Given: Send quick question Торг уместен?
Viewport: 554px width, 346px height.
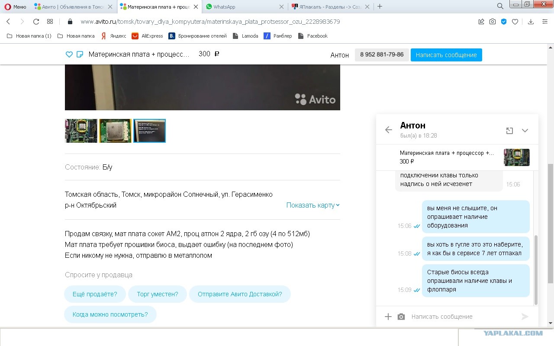Looking at the screenshot, I should [158, 294].
